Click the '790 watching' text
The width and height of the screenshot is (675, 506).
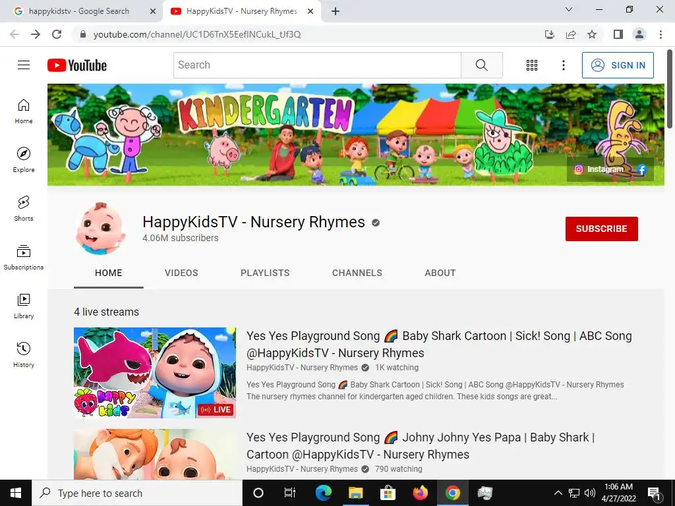(398, 469)
